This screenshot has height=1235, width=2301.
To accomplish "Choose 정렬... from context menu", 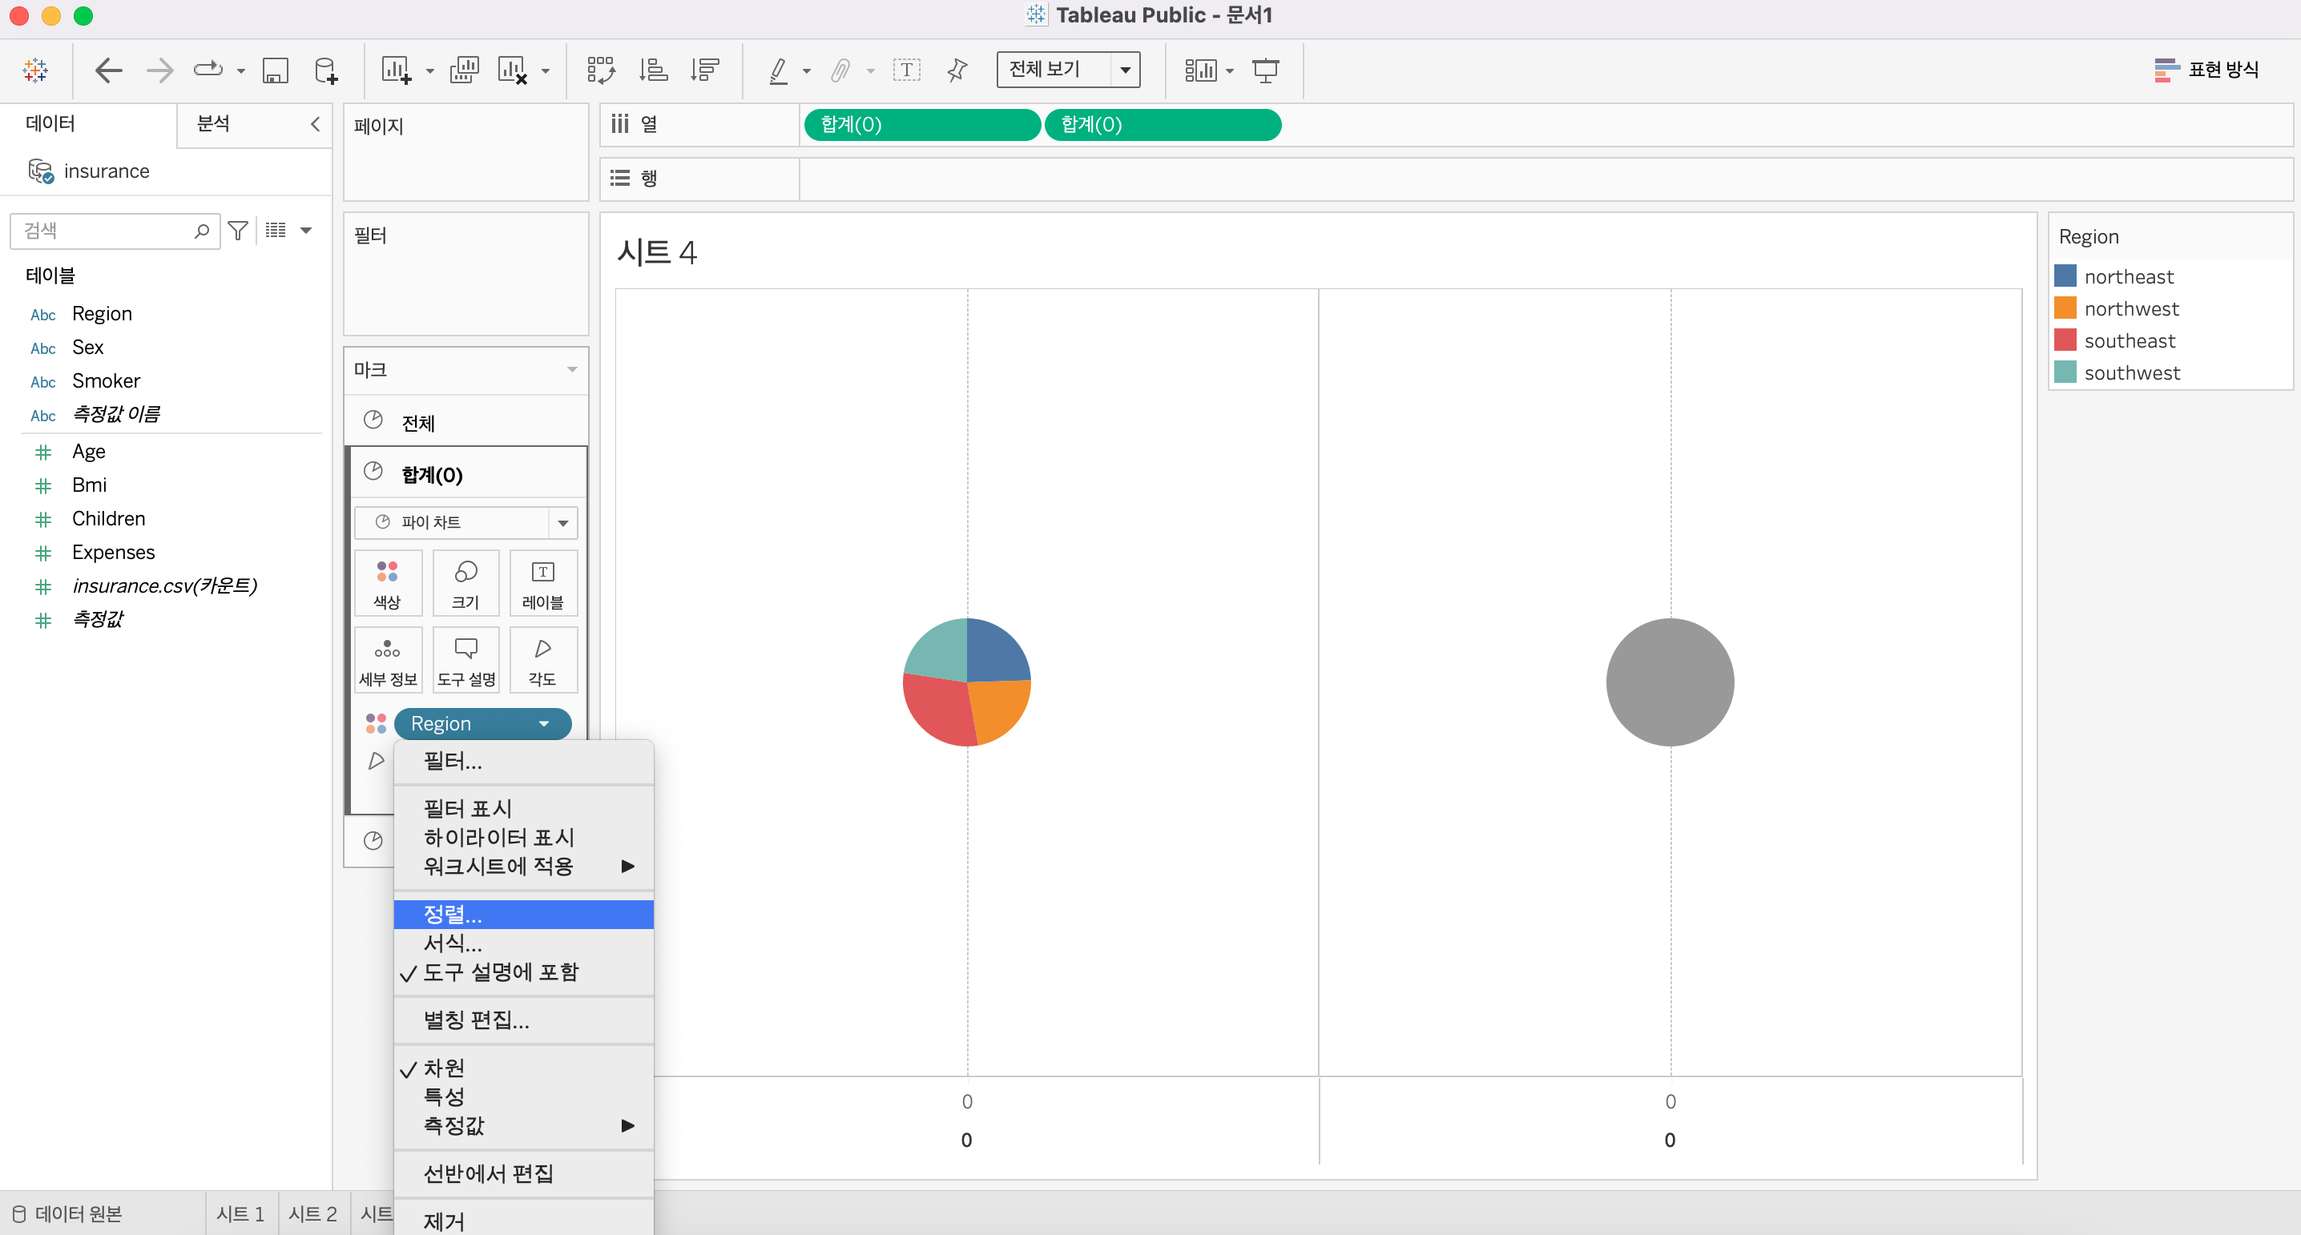I will click(452, 915).
